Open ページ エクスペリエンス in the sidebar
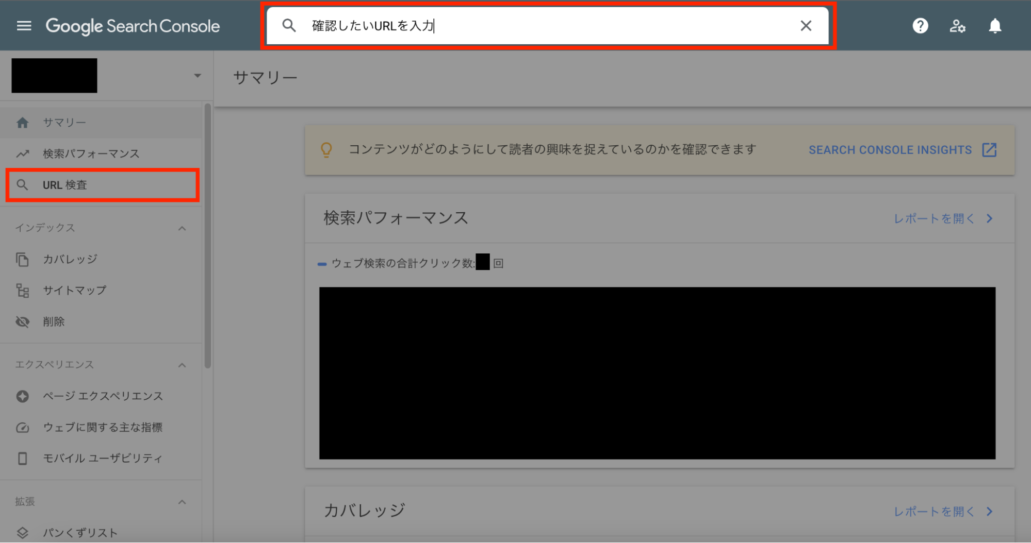1031x543 pixels. [101, 396]
